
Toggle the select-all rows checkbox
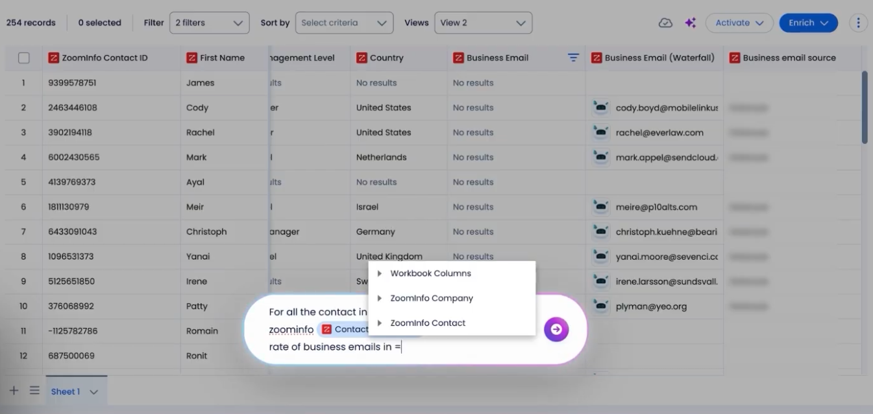coord(24,58)
